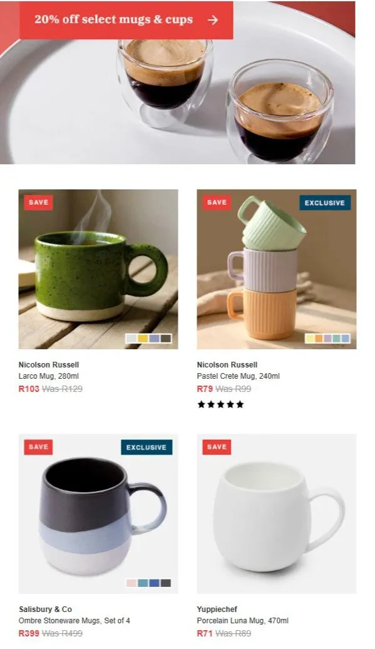The image size is (375, 649).
Task: Click the EXCLUSIVE badge on the Pastel Crete Mug
Action: (x=325, y=203)
